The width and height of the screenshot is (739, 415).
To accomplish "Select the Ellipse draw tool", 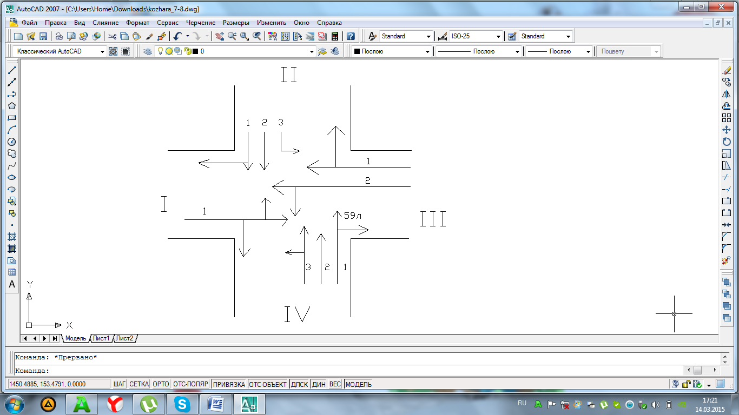I will coord(12,177).
